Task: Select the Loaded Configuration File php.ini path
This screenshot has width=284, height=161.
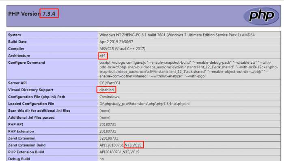Action: point(144,104)
